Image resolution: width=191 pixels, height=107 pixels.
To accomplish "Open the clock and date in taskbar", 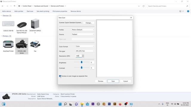I will [x=185, y=104].
